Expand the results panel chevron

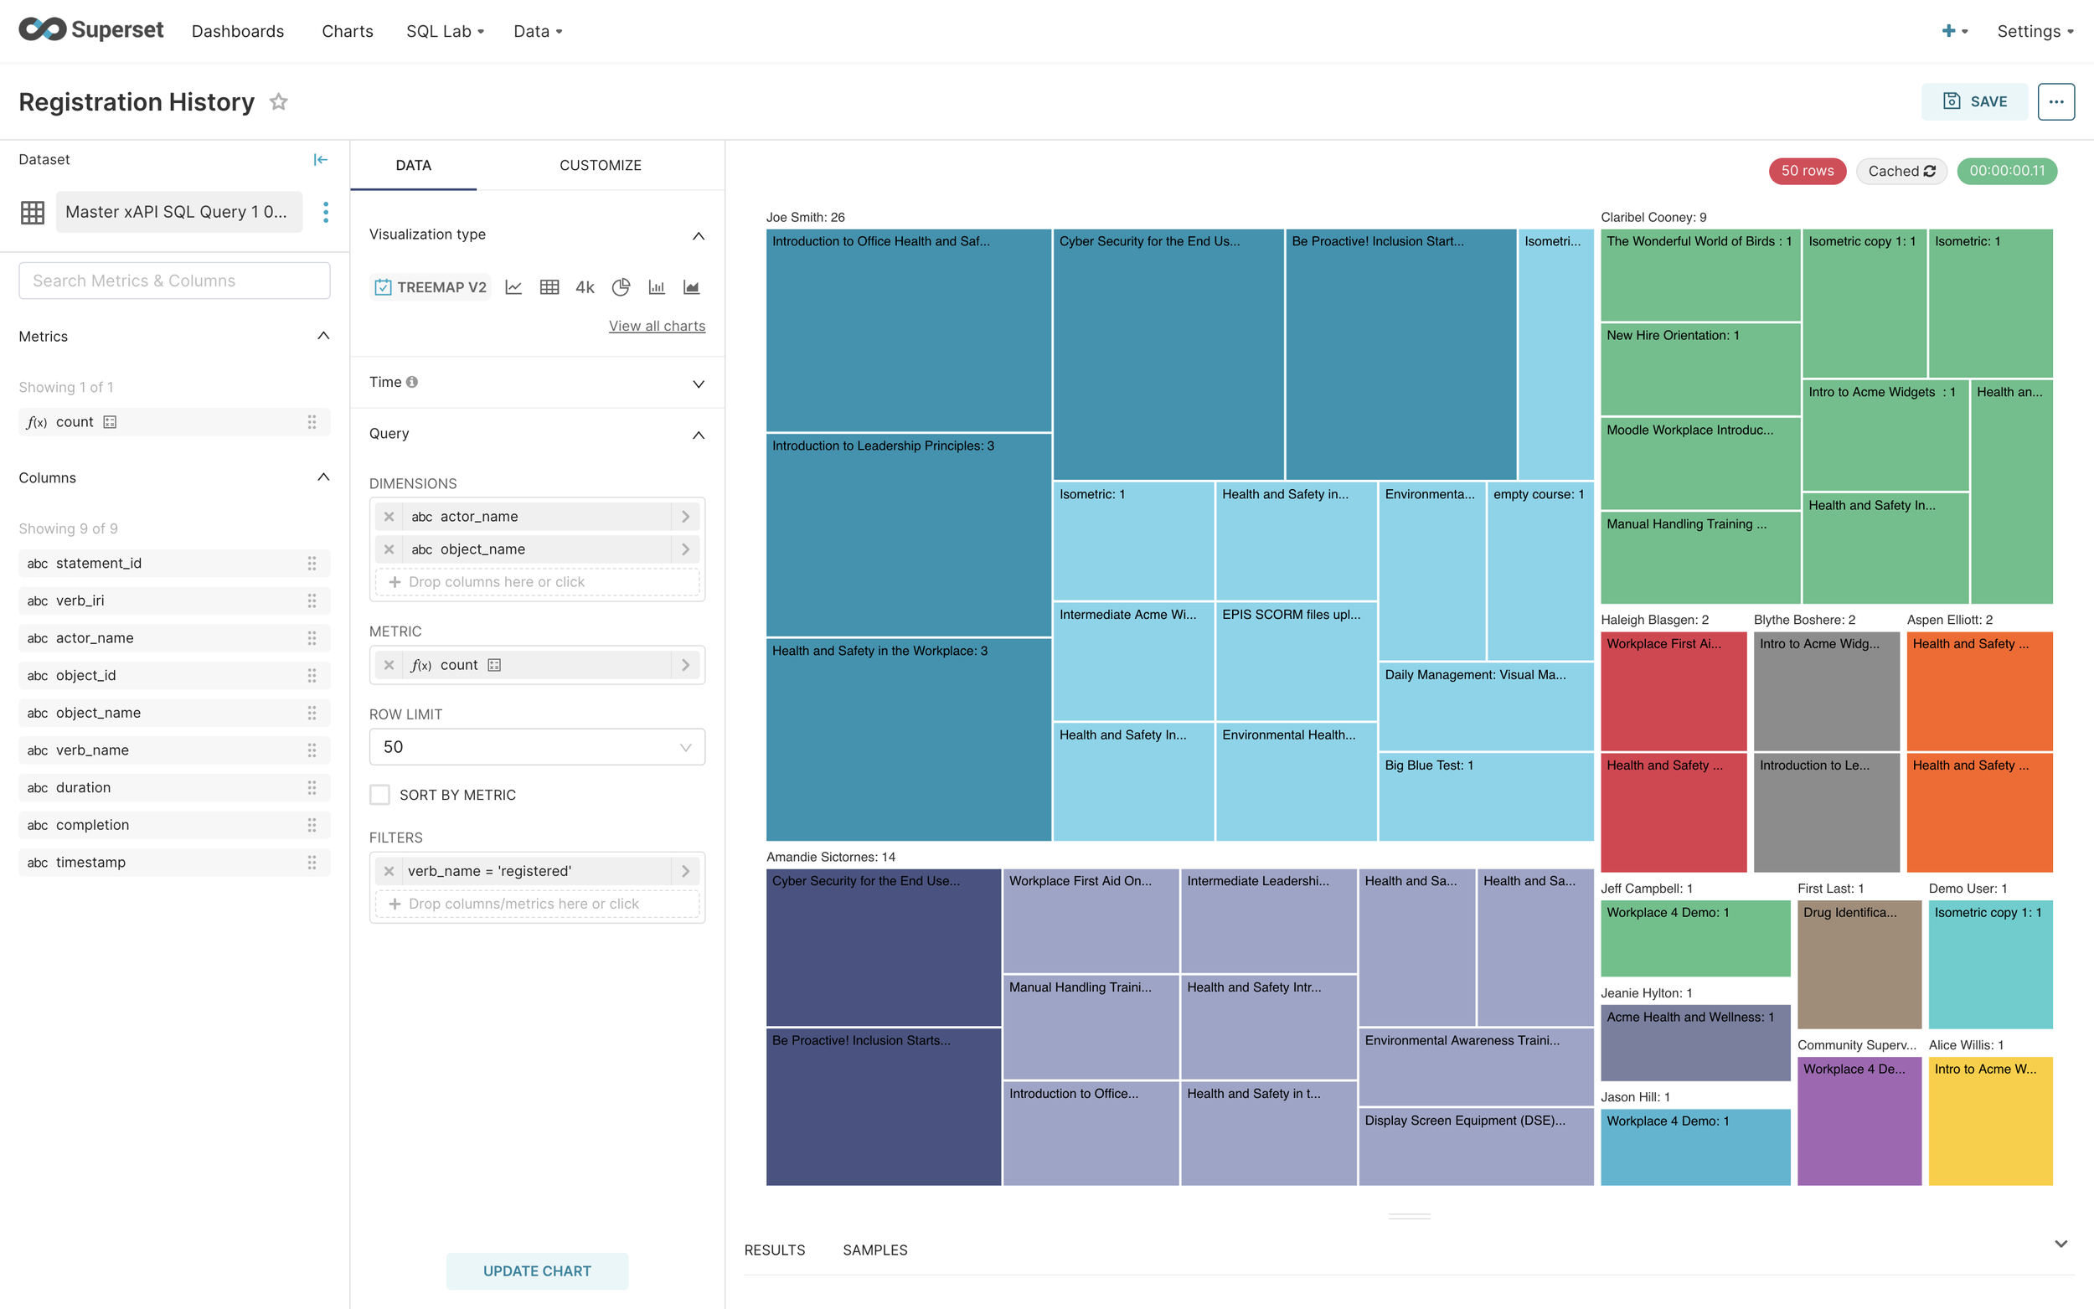point(2060,1244)
